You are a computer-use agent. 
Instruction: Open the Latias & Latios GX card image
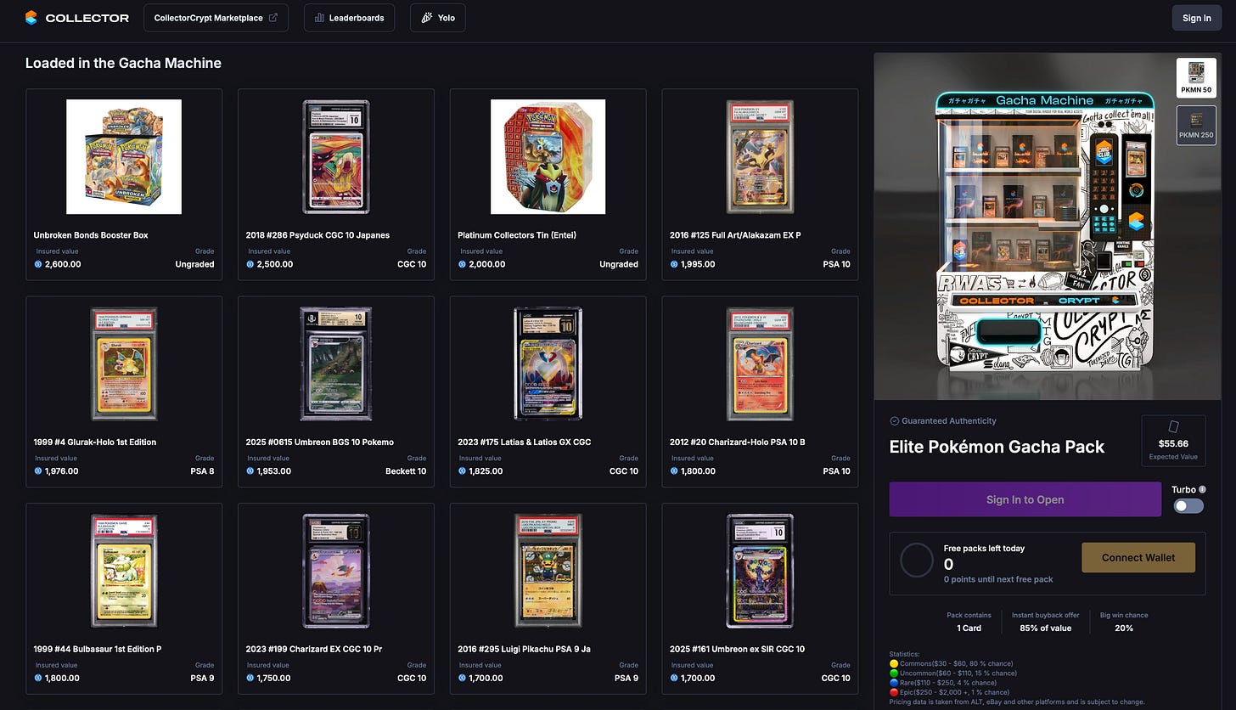[548, 363]
